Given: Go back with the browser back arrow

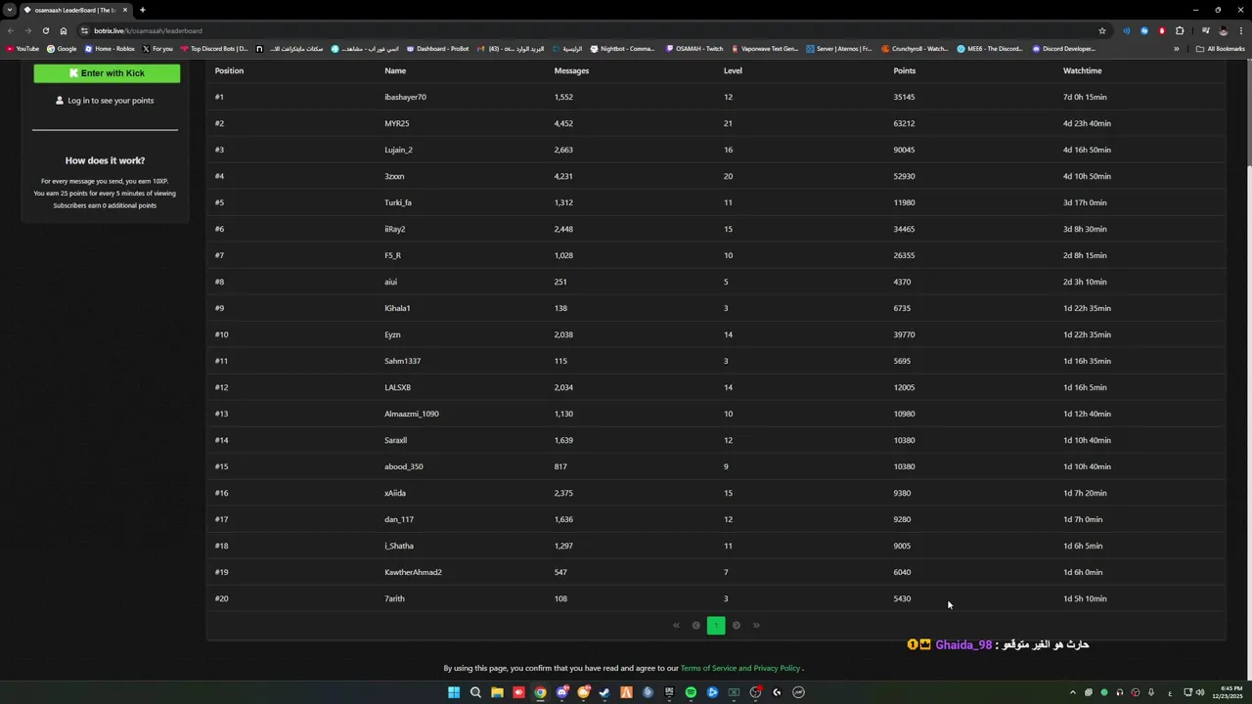Looking at the screenshot, I should tap(11, 30).
